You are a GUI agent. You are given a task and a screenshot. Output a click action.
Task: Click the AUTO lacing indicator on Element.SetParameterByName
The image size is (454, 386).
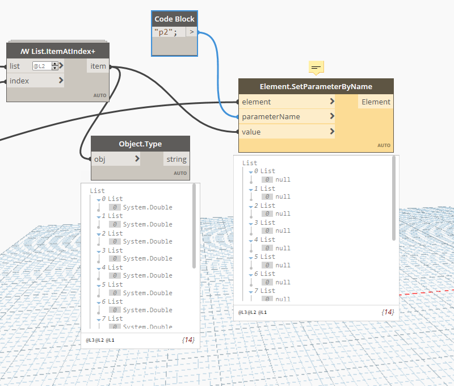pos(384,145)
